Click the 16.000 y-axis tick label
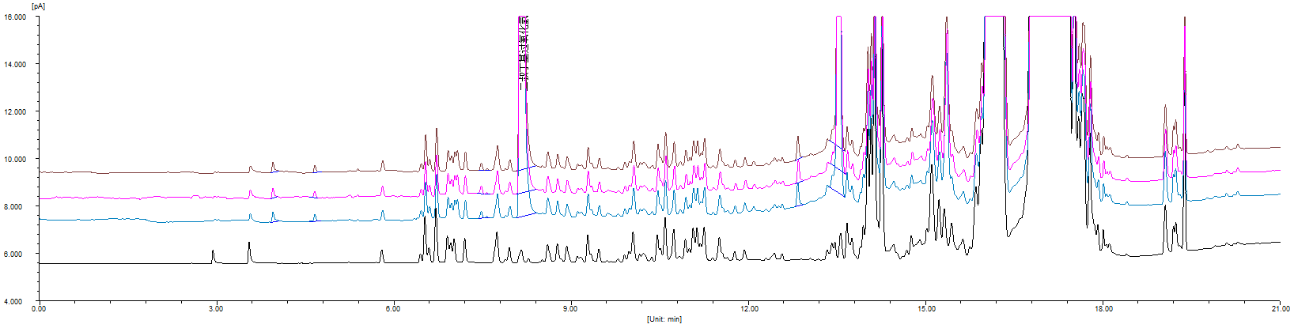Screen dimensions: 1294x328 tap(16, 17)
